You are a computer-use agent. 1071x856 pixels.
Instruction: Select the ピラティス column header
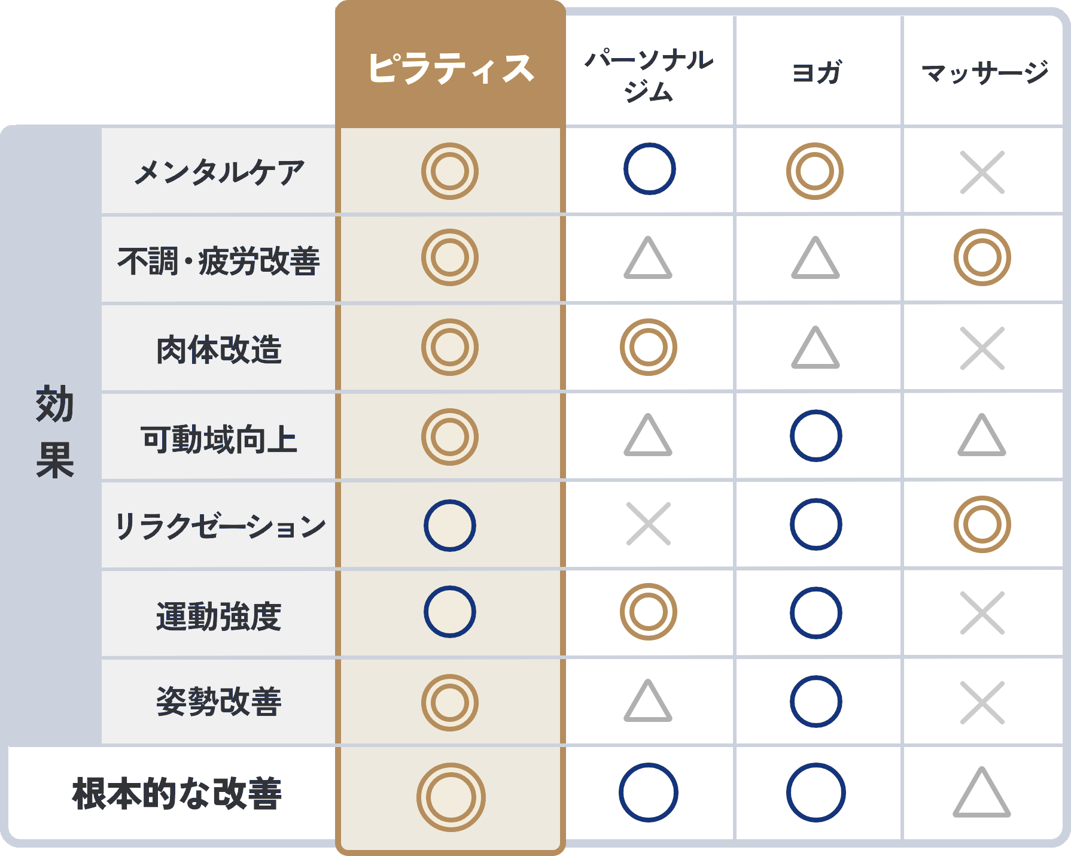pos(451,67)
